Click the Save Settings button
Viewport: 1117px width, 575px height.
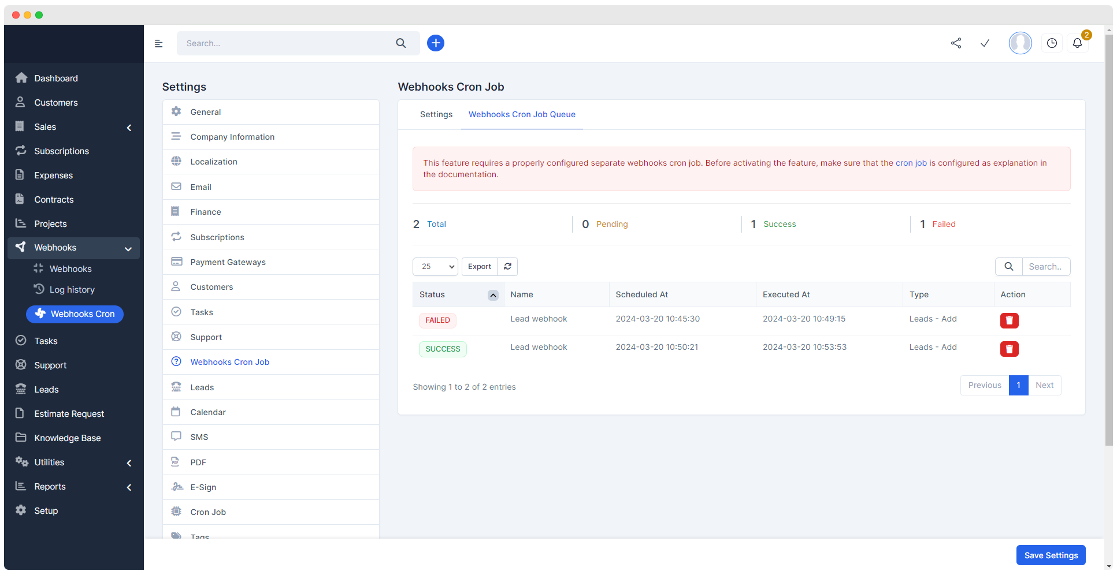(x=1051, y=555)
